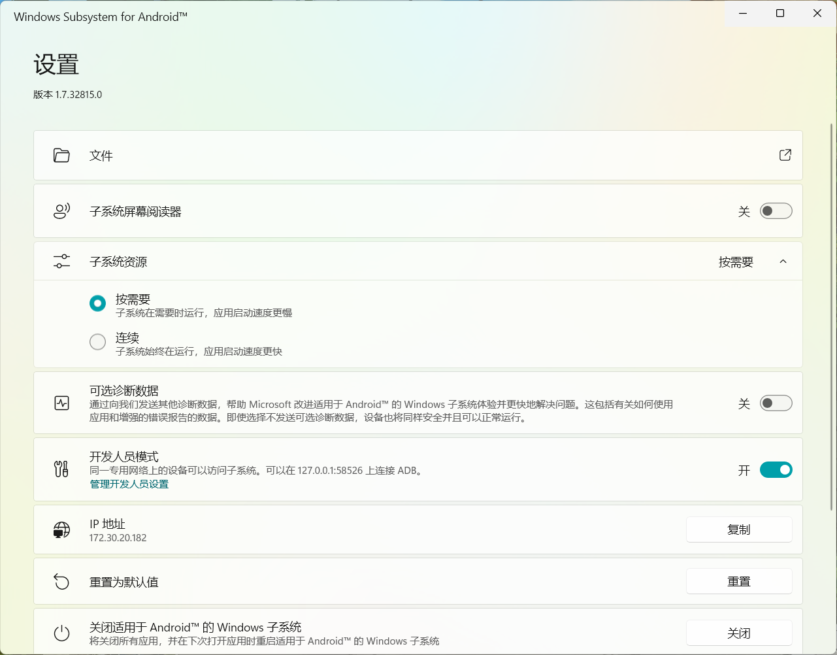Click the 子系统资源 sliders icon

point(61,261)
